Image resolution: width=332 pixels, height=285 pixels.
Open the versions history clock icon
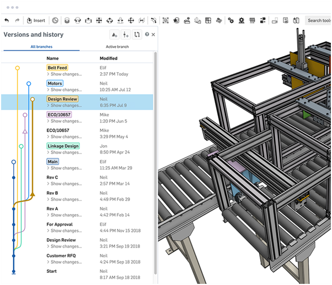(55, 20)
